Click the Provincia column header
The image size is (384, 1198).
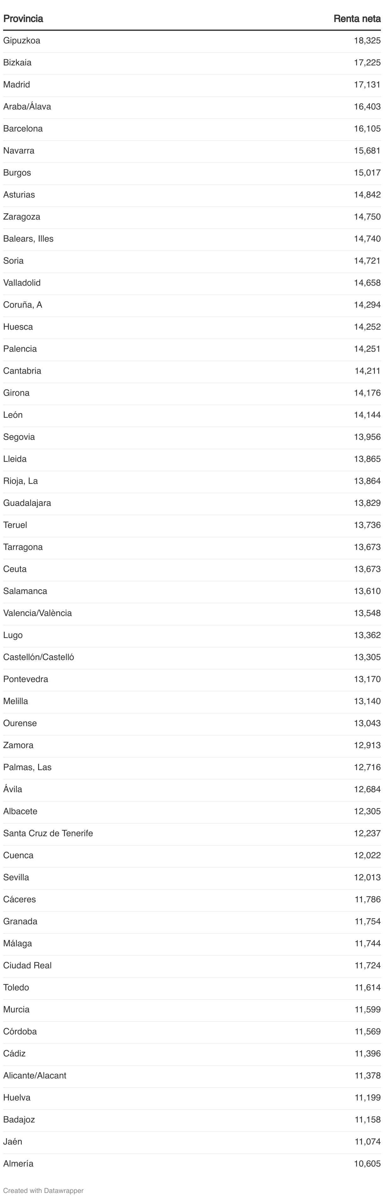[23, 19]
